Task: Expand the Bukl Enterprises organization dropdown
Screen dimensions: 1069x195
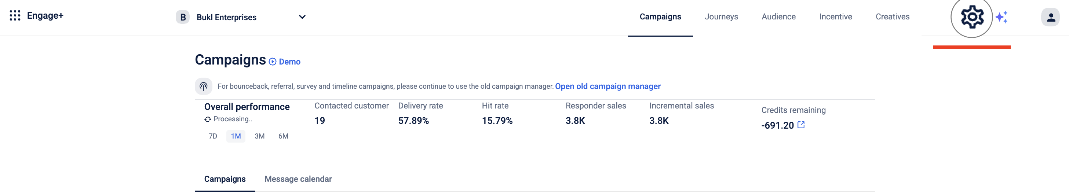Action: tap(302, 17)
